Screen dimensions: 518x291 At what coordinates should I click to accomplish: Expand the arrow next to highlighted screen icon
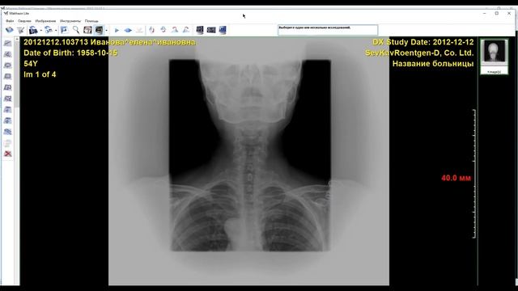(x=106, y=31)
